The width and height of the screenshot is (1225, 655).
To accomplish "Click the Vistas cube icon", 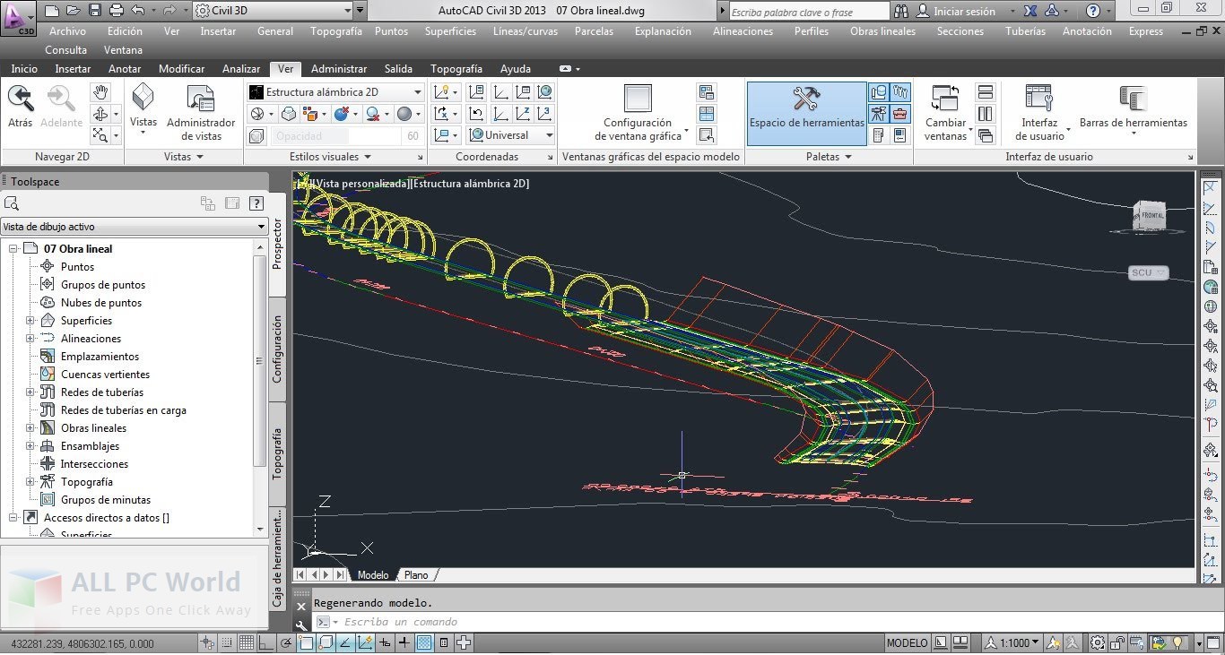I will pyautogui.click(x=143, y=97).
